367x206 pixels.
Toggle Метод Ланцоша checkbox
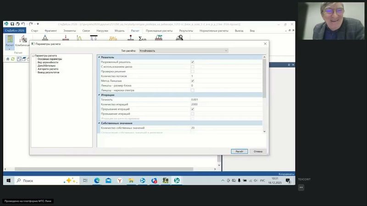tap(193, 81)
